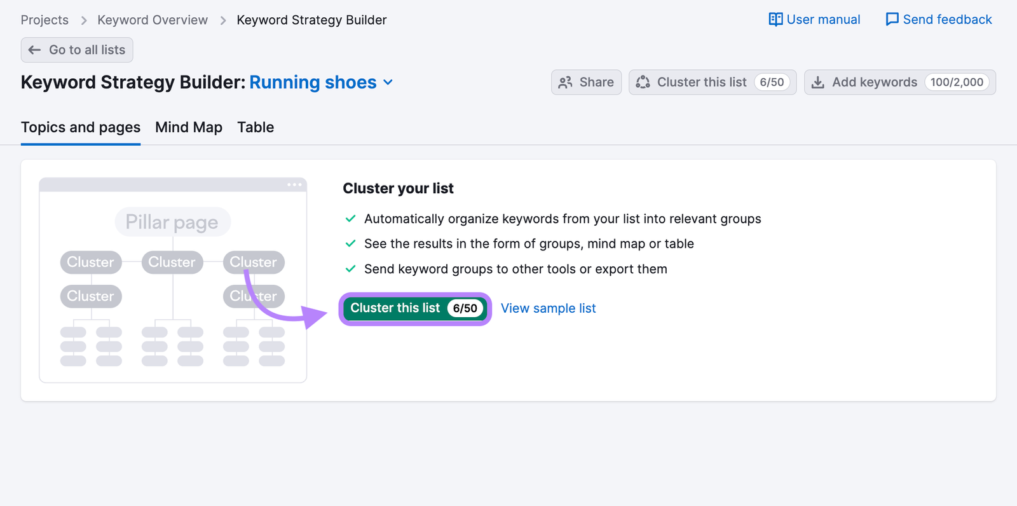Viewport: 1017px width, 506px height.
Task: Go to the Projects breadcrumb
Action: [44, 20]
